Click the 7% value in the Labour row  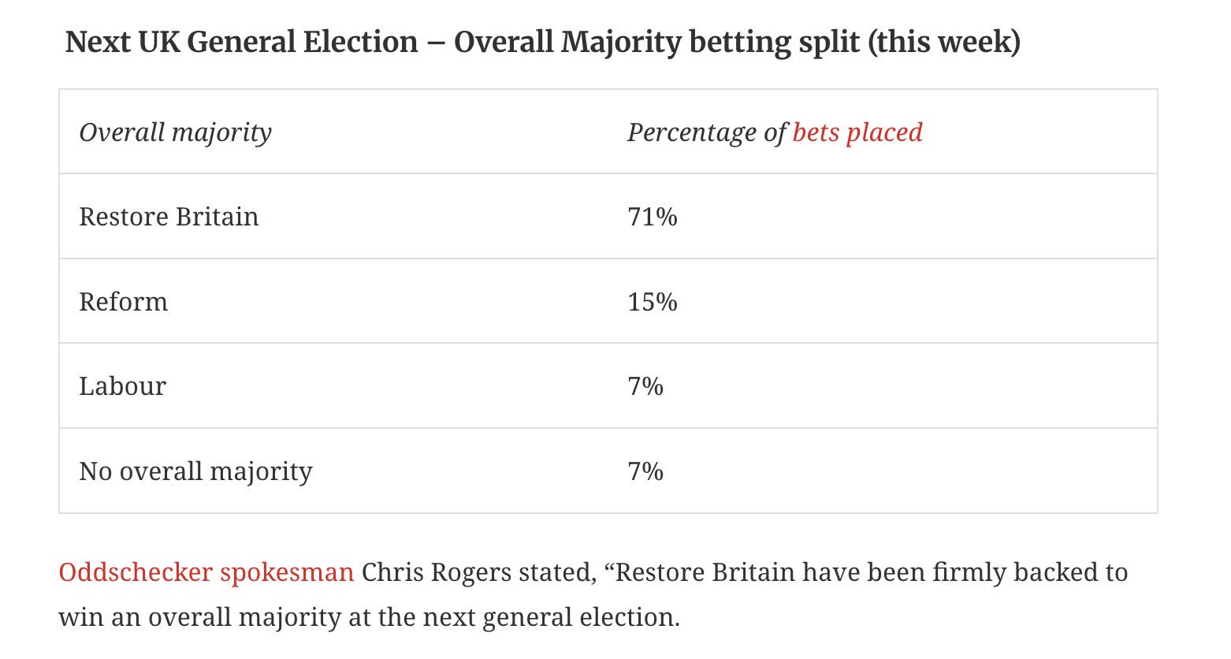click(645, 386)
